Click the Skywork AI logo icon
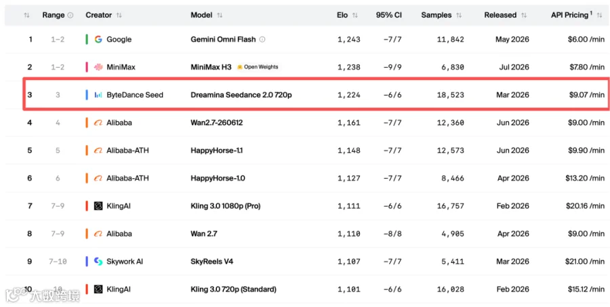 (x=98, y=262)
